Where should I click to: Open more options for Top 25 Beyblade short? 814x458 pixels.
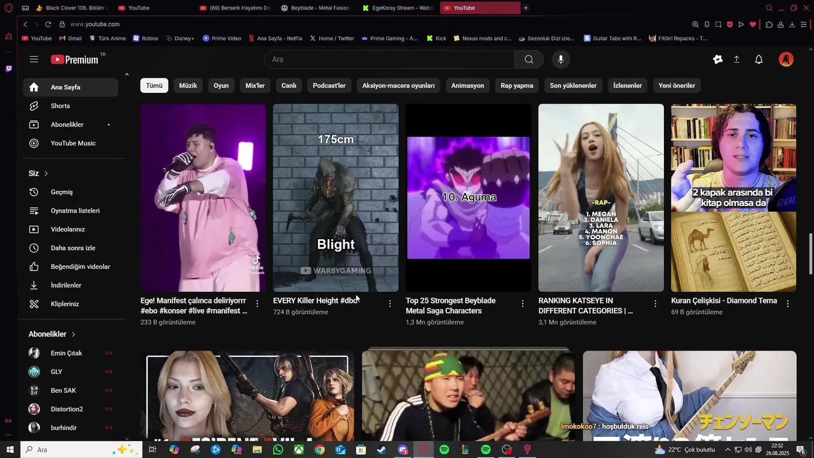tap(523, 304)
